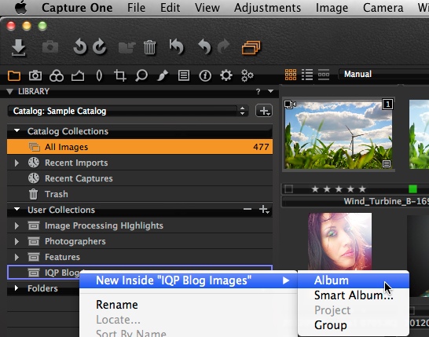Switch browser to grid thumbnail view
Viewport: 429px width, 337px height.
[x=291, y=75]
